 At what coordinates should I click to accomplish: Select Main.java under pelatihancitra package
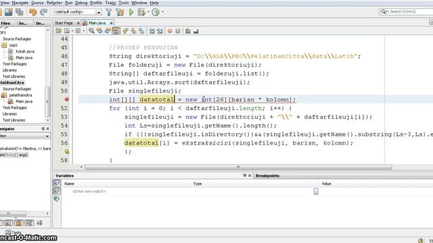(x=24, y=101)
